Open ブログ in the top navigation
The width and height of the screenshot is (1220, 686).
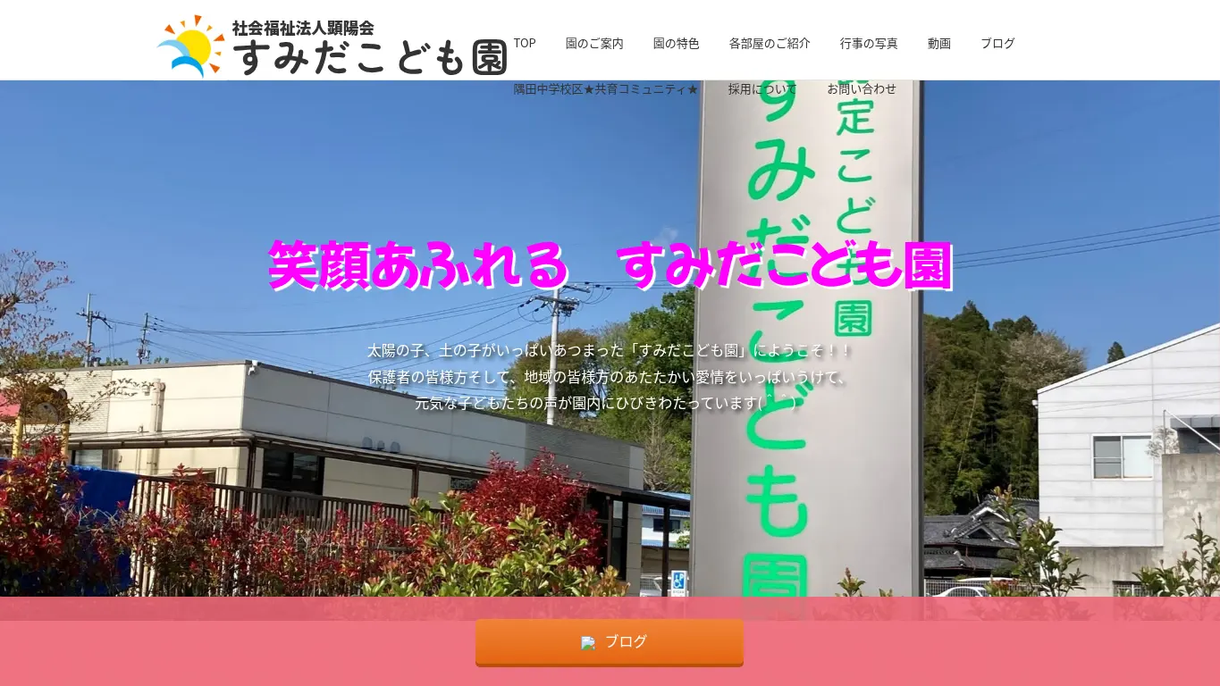pos(997,43)
